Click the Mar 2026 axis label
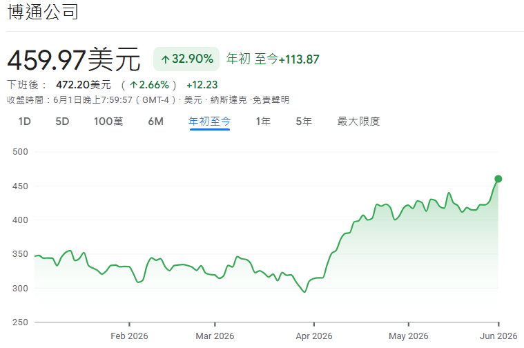 pyautogui.click(x=215, y=336)
